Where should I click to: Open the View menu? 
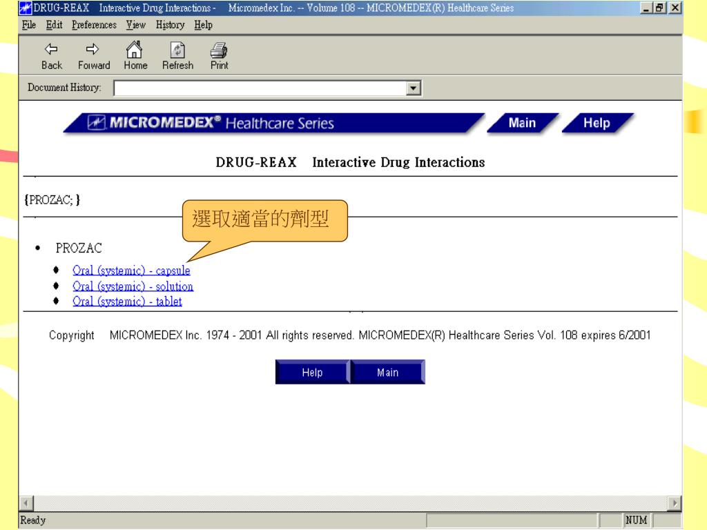(x=135, y=25)
